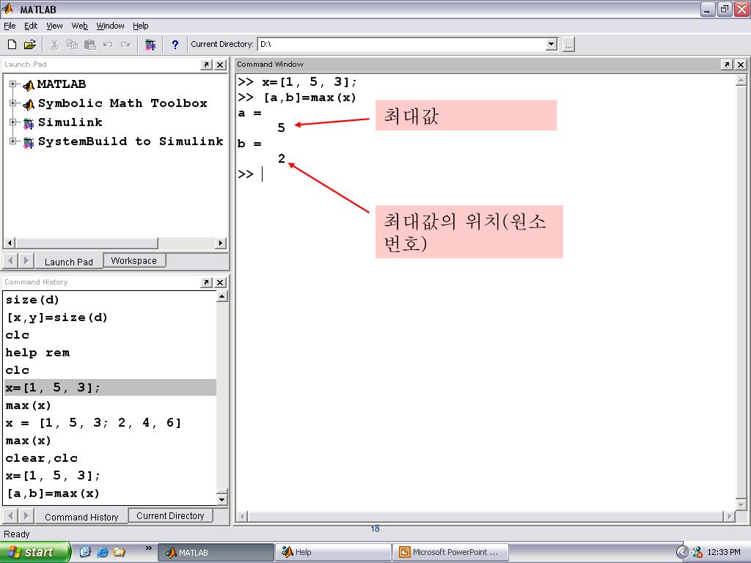This screenshot has height=563, width=751.
Task: Open Simulink from the toolbar icon
Action: pyautogui.click(x=150, y=45)
